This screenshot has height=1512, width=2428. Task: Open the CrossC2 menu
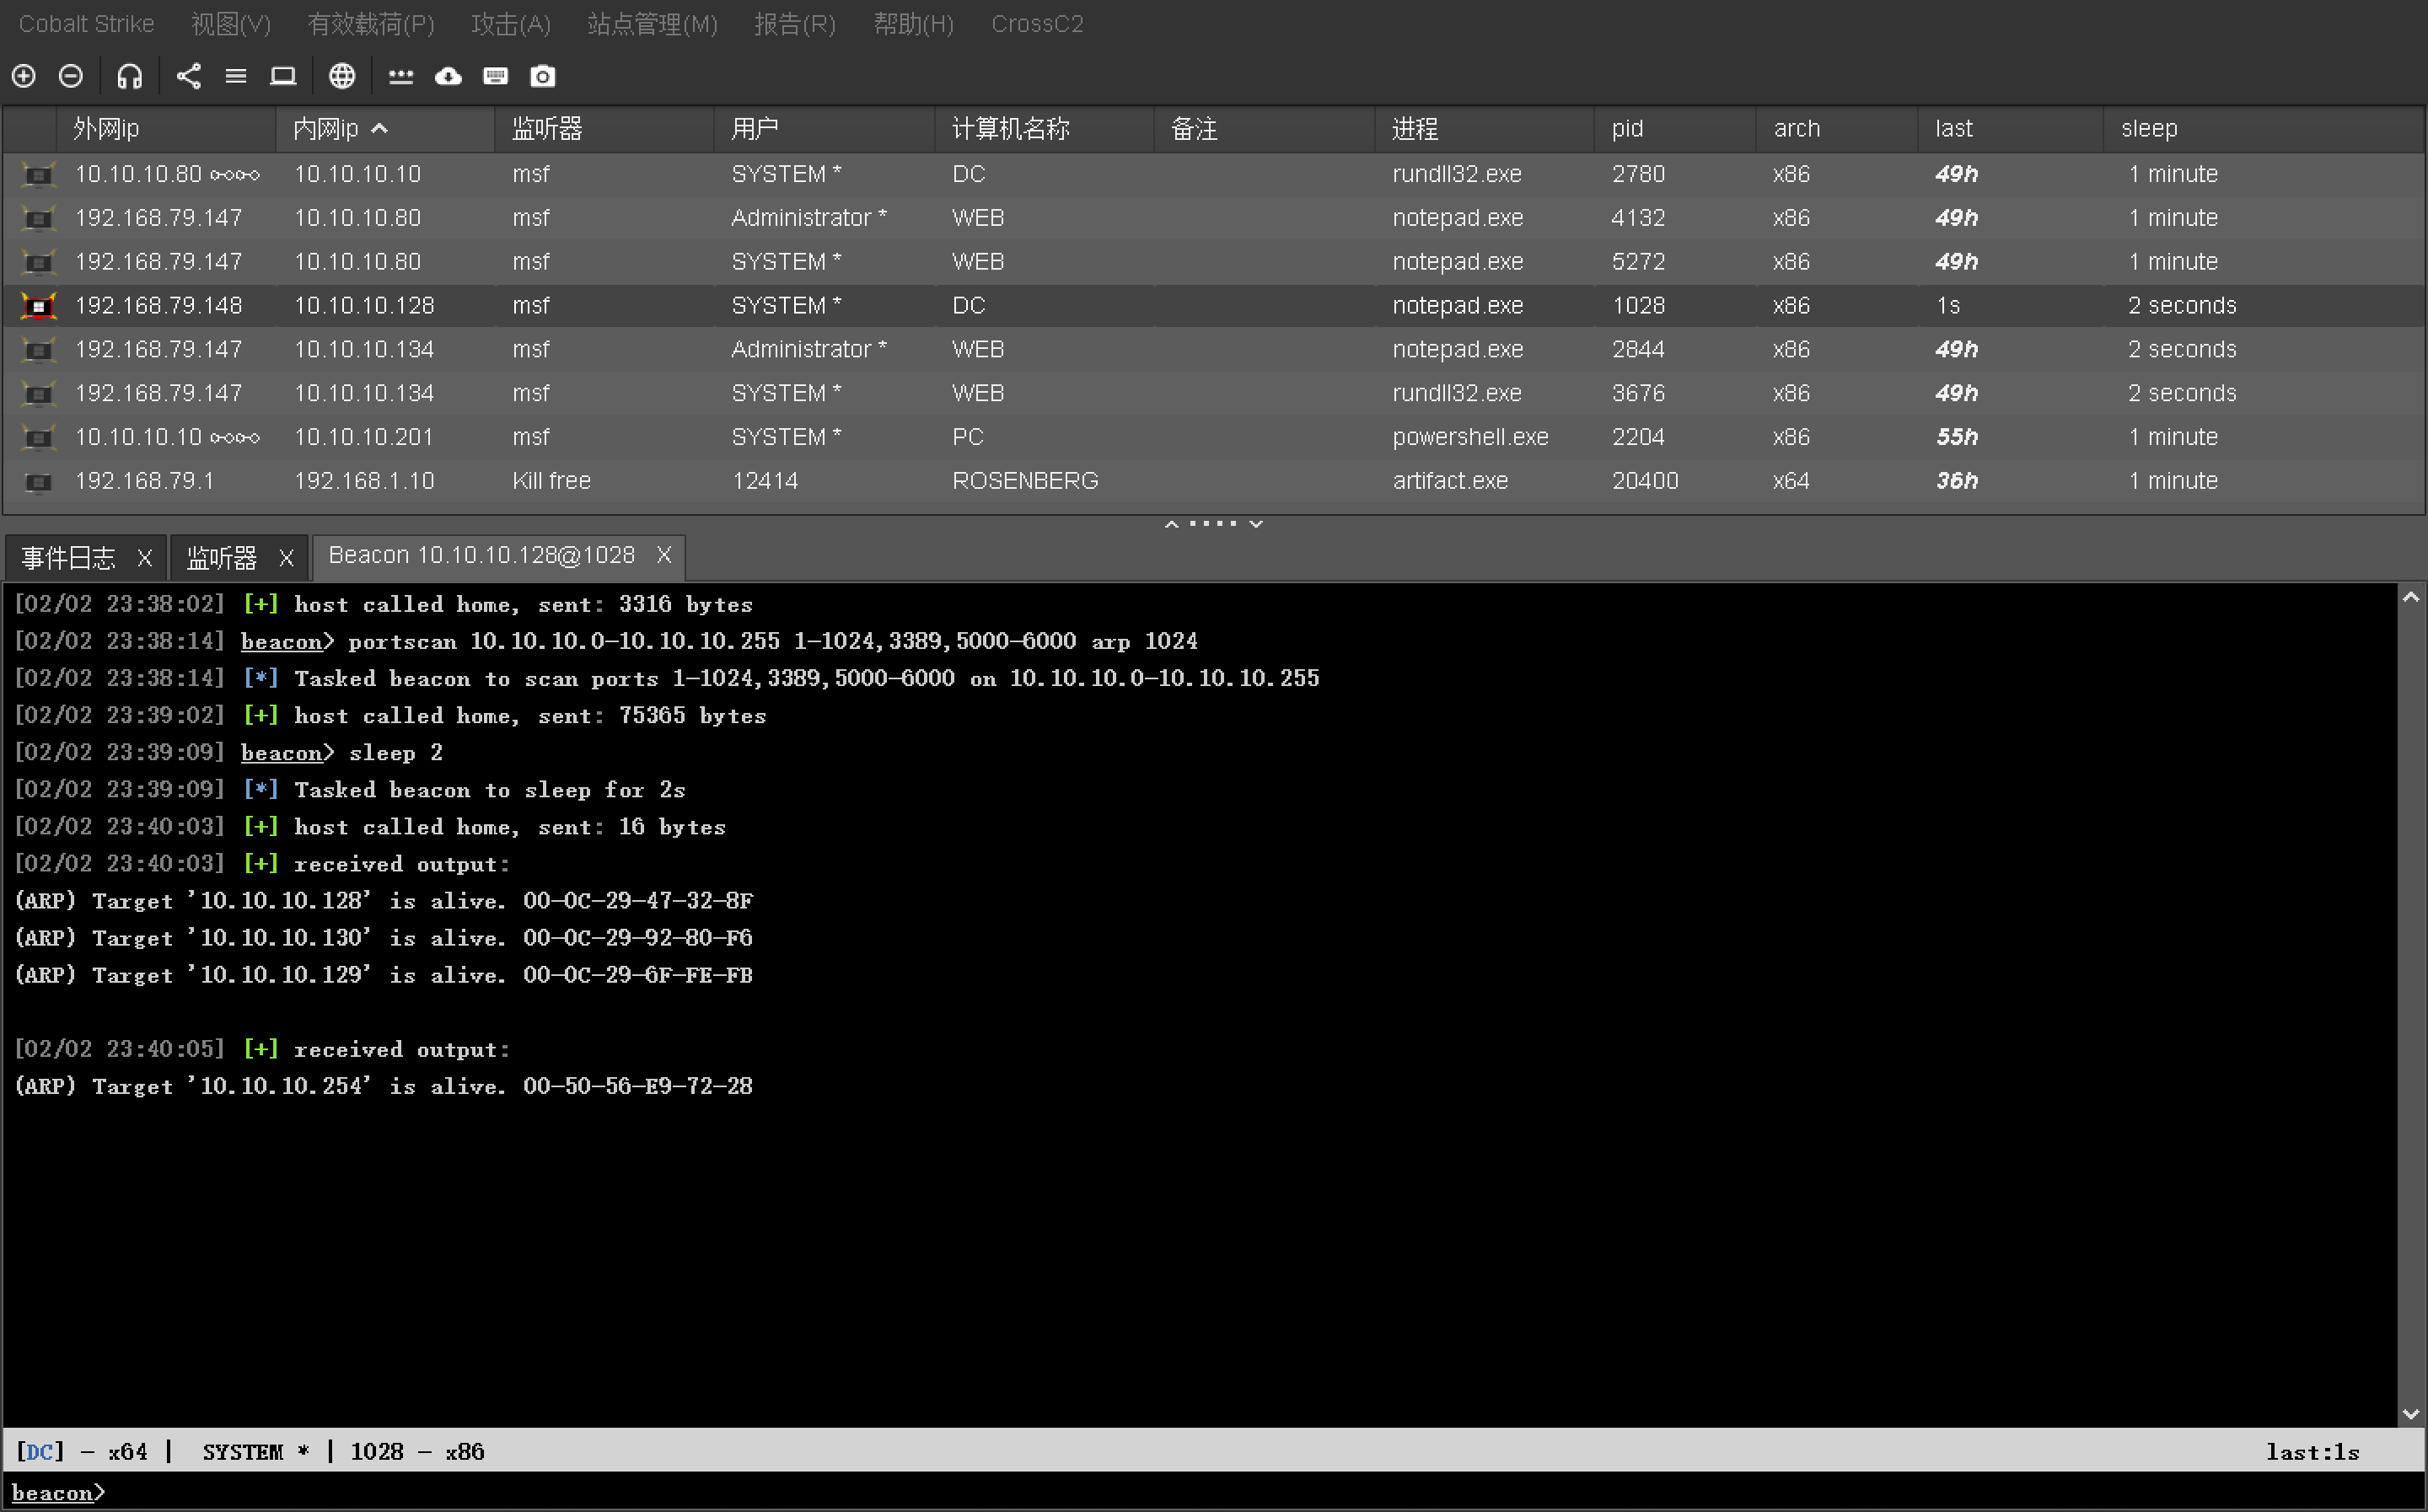[1036, 24]
